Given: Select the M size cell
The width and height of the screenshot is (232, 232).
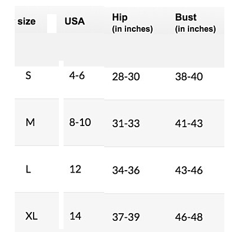Looking at the screenshot, I should (x=30, y=122).
